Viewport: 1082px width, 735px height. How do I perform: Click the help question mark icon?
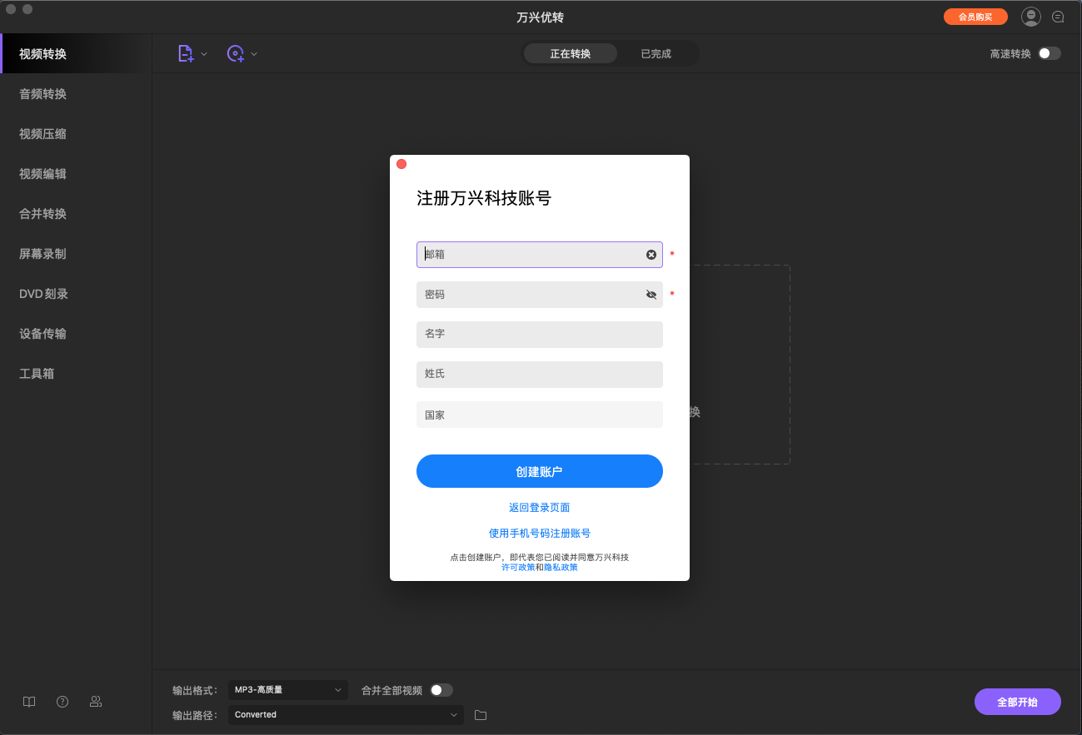[62, 702]
